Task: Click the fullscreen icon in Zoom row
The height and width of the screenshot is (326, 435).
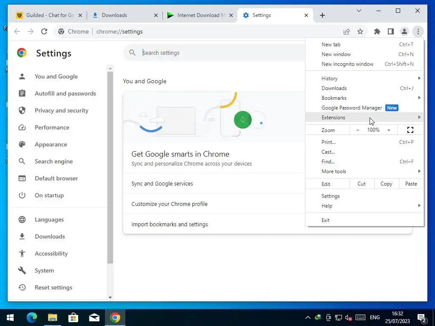Action: tap(410, 130)
